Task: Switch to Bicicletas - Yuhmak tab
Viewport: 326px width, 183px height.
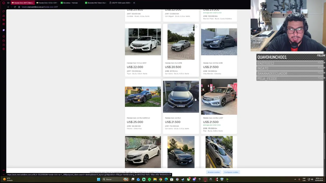Action: (x=71, y=3)
